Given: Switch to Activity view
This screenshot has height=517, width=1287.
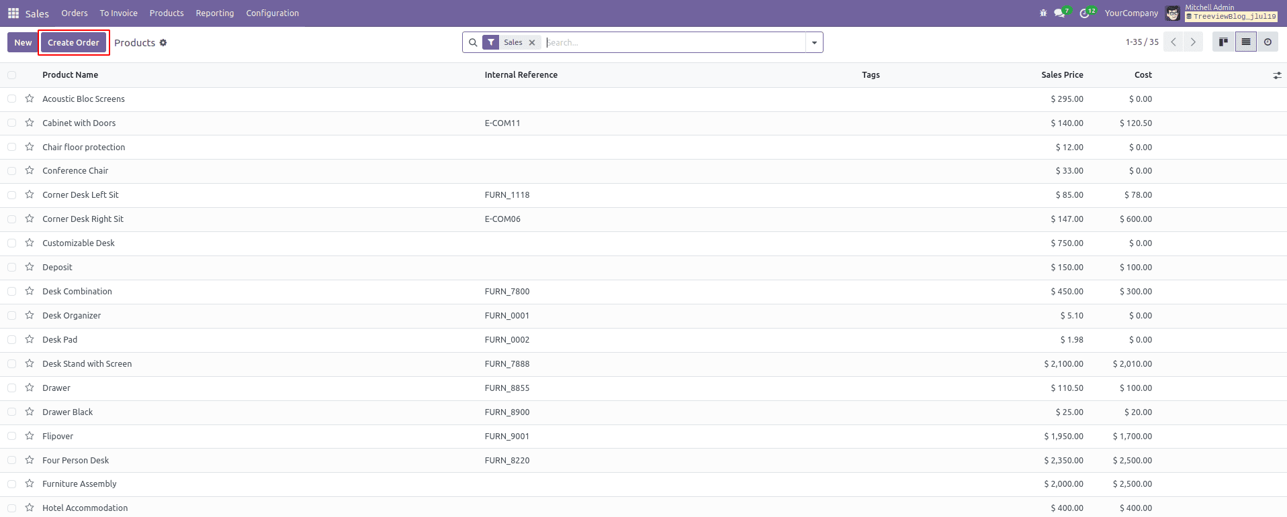Looking at the screenshot, I should 1268,42.
